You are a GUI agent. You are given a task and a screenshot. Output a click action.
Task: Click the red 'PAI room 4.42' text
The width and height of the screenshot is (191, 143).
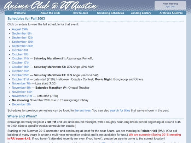pyautogui.click(x=21, y=139)
